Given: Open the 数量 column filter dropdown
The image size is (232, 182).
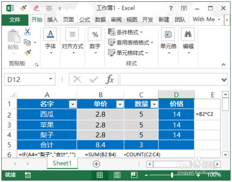Looking at the screenshot, I should click(154, 105).
